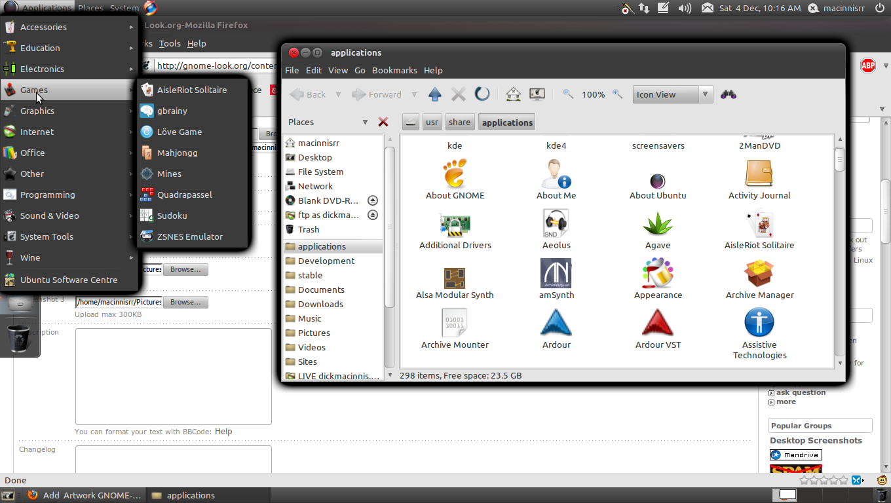Zoom out with the magnifier minus icon
Viewport: 891px width, 503px height.
(568, 94)
